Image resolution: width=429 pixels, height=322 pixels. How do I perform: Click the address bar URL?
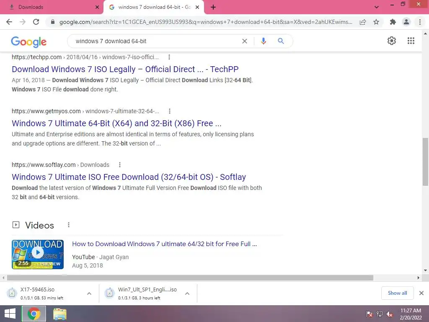[x=206, y=22]
